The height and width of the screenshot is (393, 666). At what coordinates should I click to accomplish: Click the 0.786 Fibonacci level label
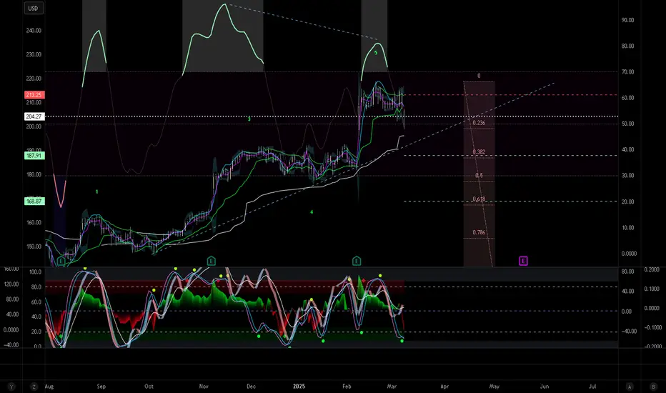click(x=479, y=232)
